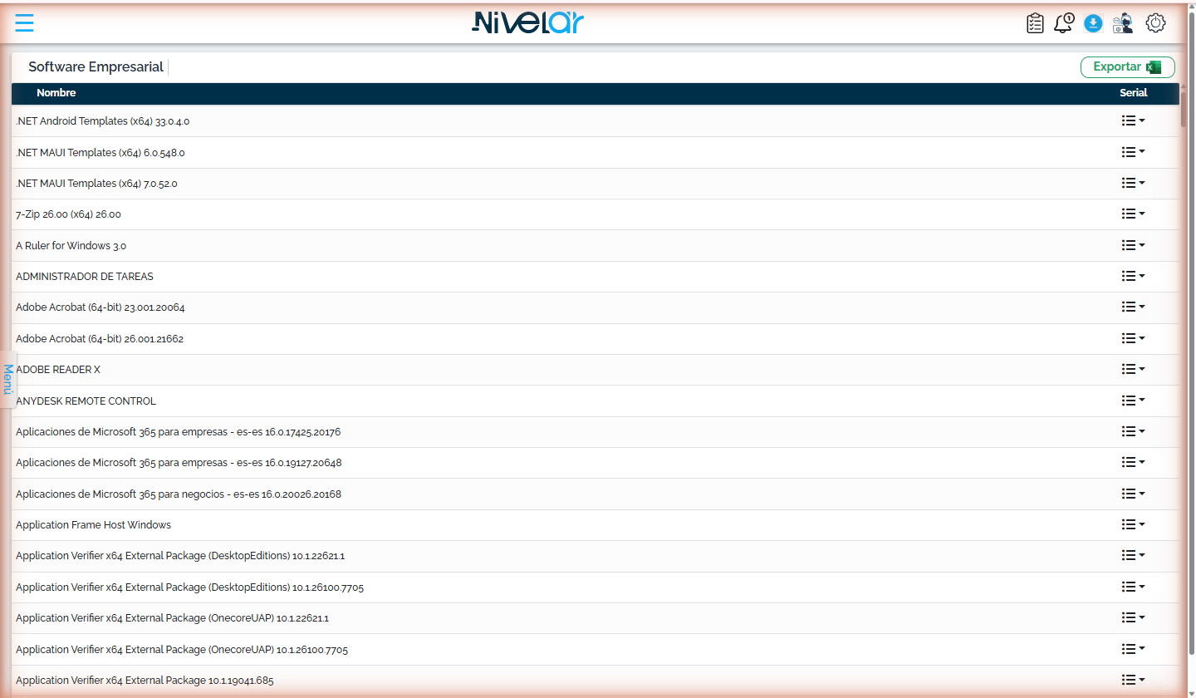The height and width of the screenshot is (698, 1196).
Task: Select row Adobe Acrobat (64-bit) 23.001.20064
Action: click(x=595, y=307)
